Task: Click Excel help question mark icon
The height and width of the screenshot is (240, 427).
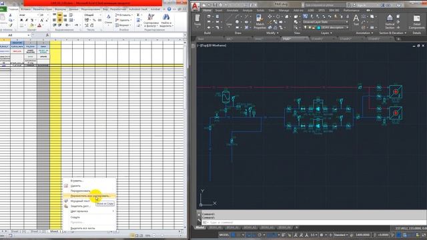Action: [x=169, y=9]
